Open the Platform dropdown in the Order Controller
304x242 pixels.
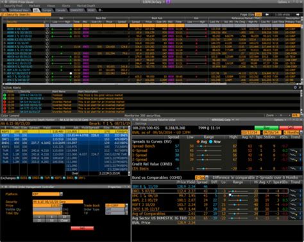(x=62, y=194)
